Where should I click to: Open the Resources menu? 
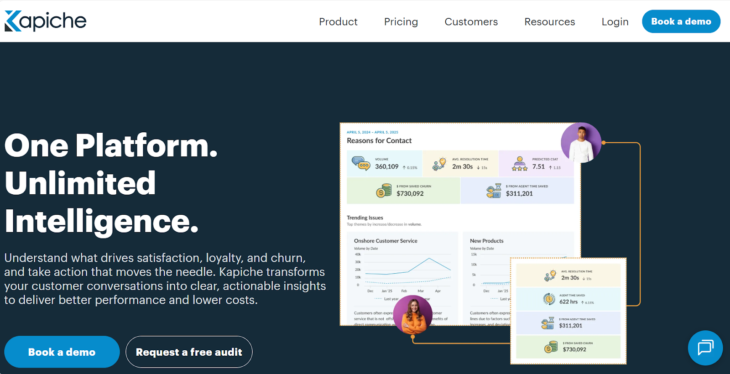pyautogui.click(x=550, y=22)
